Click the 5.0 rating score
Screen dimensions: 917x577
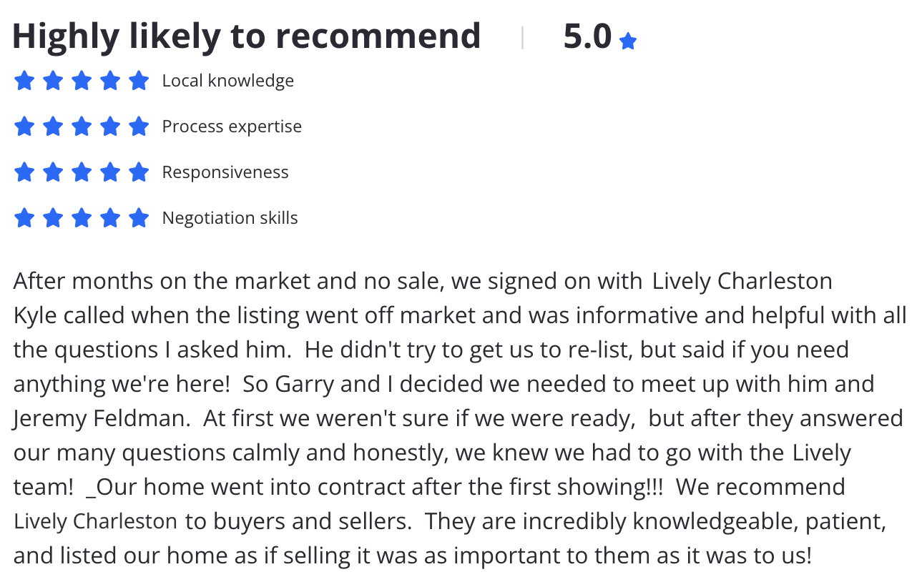[x=587, y=36]
